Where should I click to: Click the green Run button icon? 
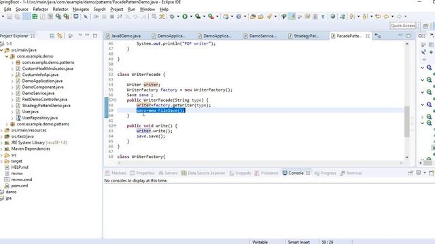click(185, 17)
